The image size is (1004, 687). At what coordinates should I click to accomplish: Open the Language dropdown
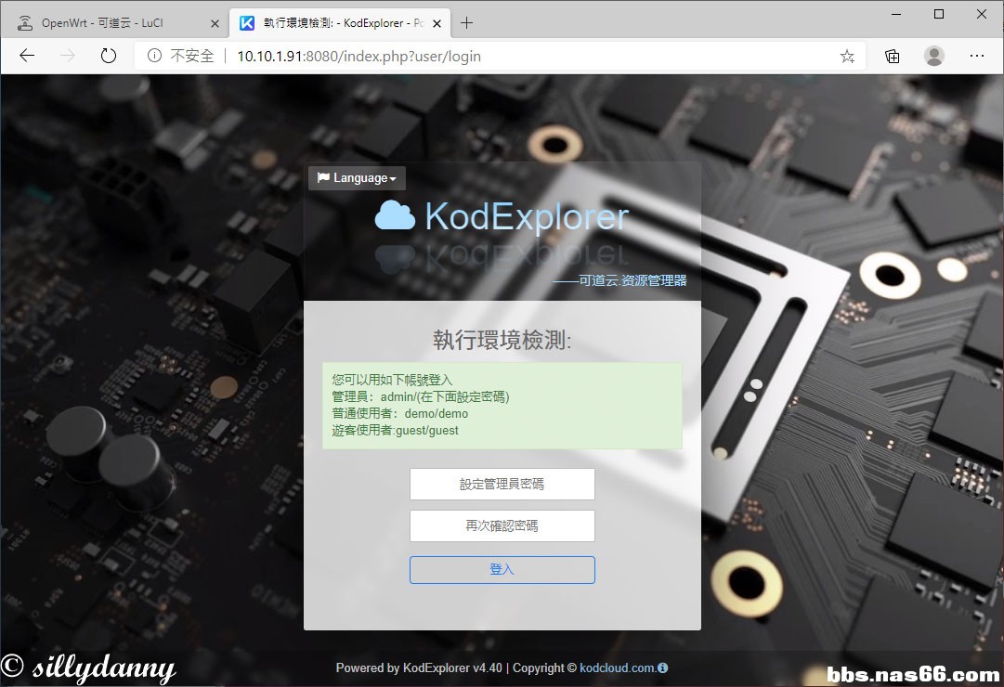(357, 178)
